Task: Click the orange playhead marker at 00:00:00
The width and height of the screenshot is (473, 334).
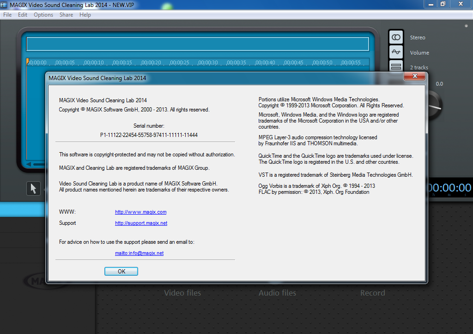Action: (x=27, y=62)
